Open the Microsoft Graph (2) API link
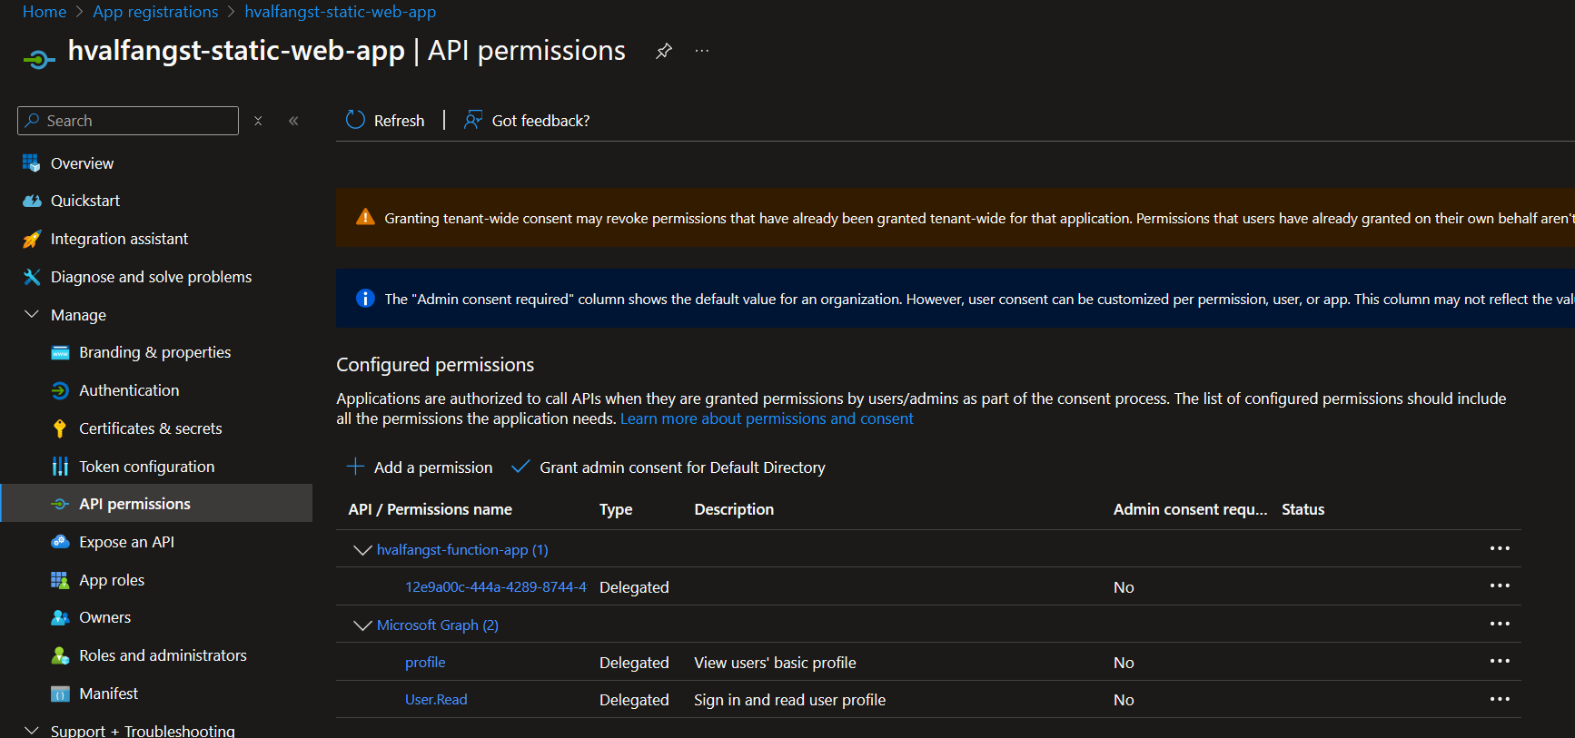 click(438, 625)
